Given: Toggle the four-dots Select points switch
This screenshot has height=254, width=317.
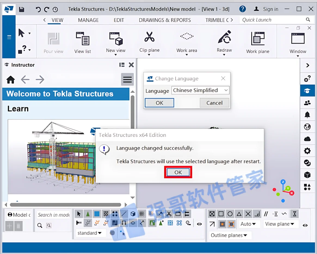Looking at the screenshot, I should [x=115, y=214].
